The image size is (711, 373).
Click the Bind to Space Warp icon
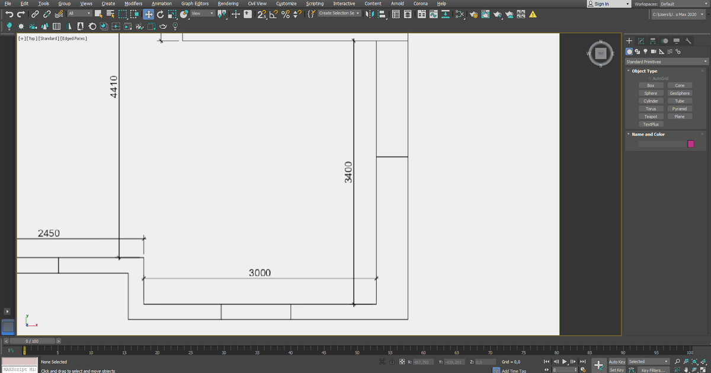point(59,14)
